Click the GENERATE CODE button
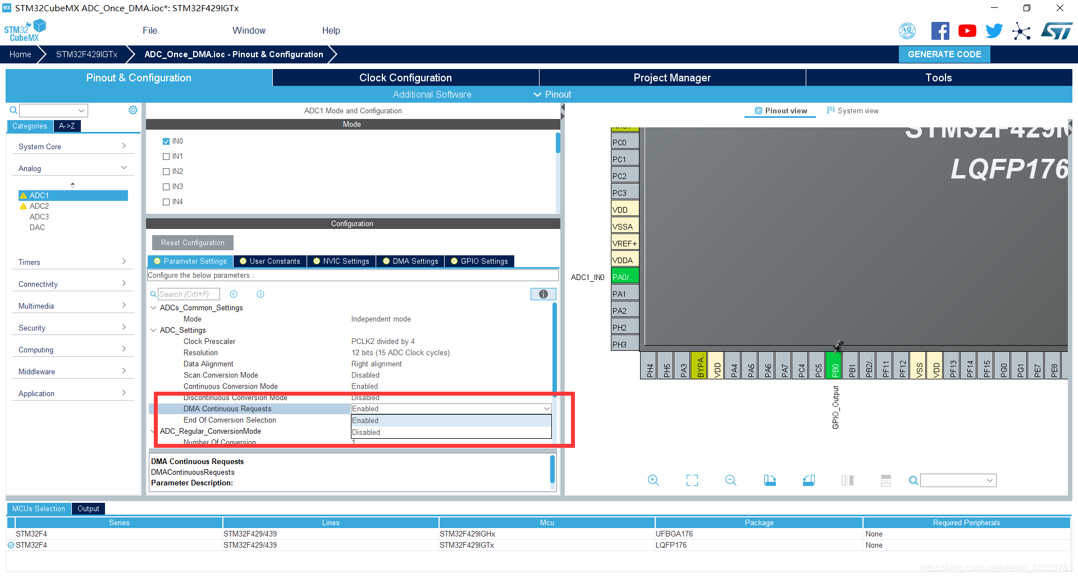Image resolution: width=1078 pixels, height=578 pixels. pos(944,54)
